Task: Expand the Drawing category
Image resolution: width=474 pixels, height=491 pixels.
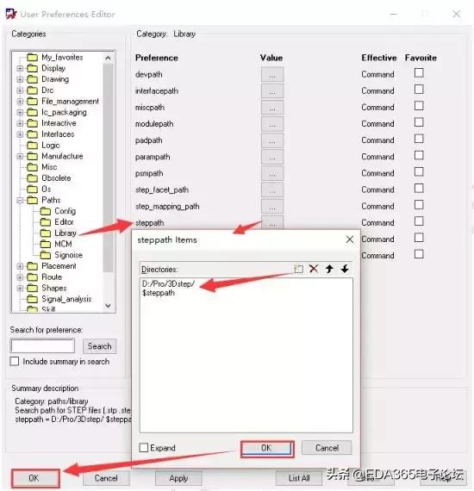Action: 20,79
